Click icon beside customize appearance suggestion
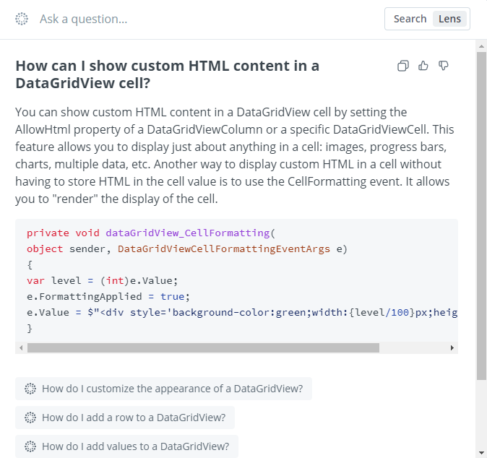The image size is (487, 458). tap(30, 389)
